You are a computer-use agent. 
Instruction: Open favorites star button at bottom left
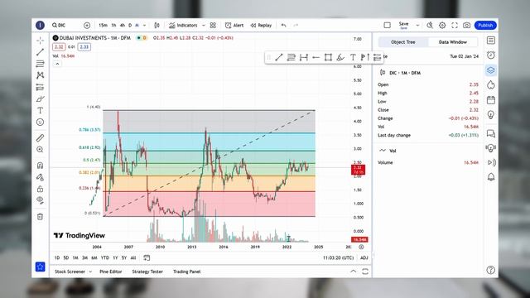[41, 267]
